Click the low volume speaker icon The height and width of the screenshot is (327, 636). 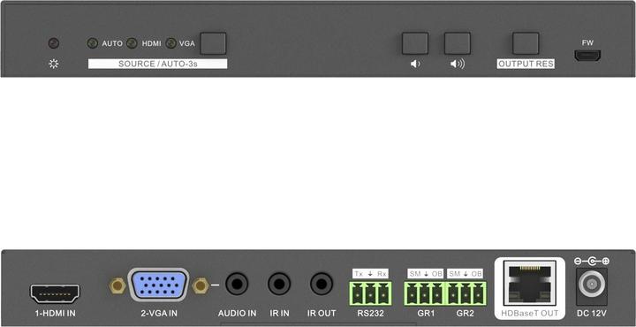point(415,65)
